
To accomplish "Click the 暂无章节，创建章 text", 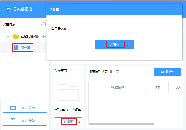I will (x=68, y=109).
